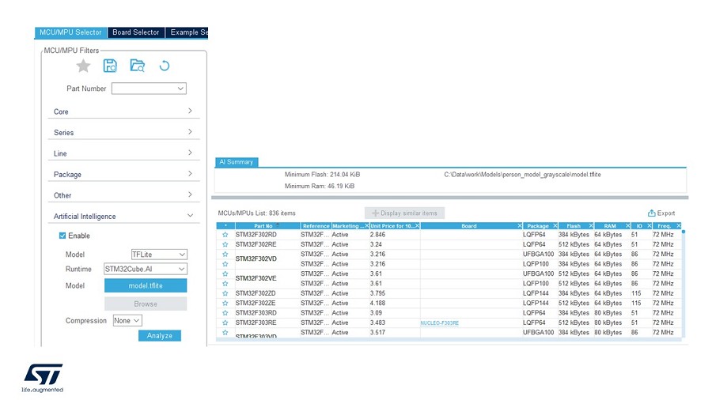Star the STM32F302RE row as favorite

pos(225,244)
